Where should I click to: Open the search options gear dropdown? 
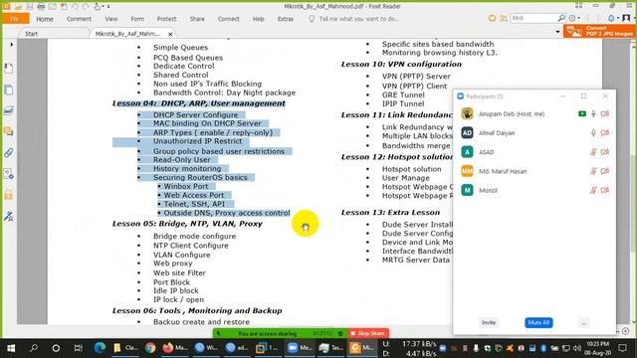574,18
